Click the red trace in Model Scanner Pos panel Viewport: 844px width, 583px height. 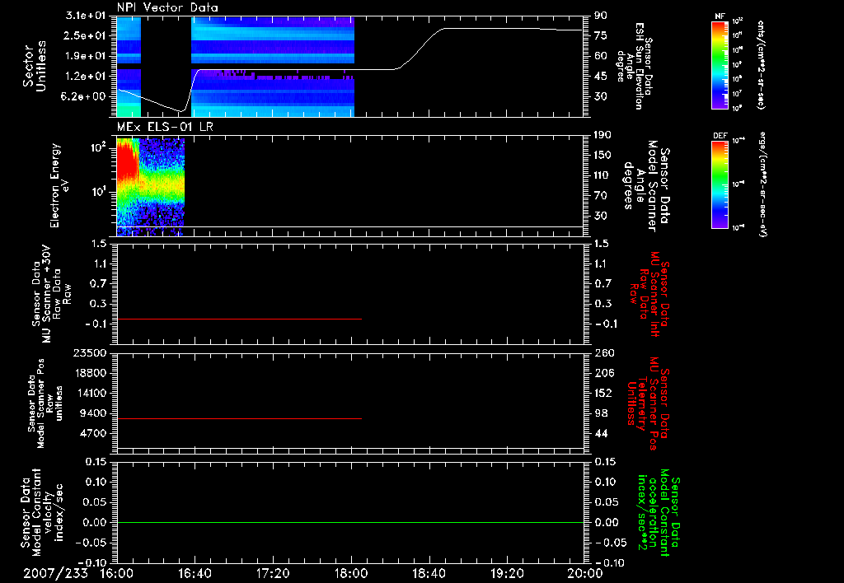tap(239, 418)
